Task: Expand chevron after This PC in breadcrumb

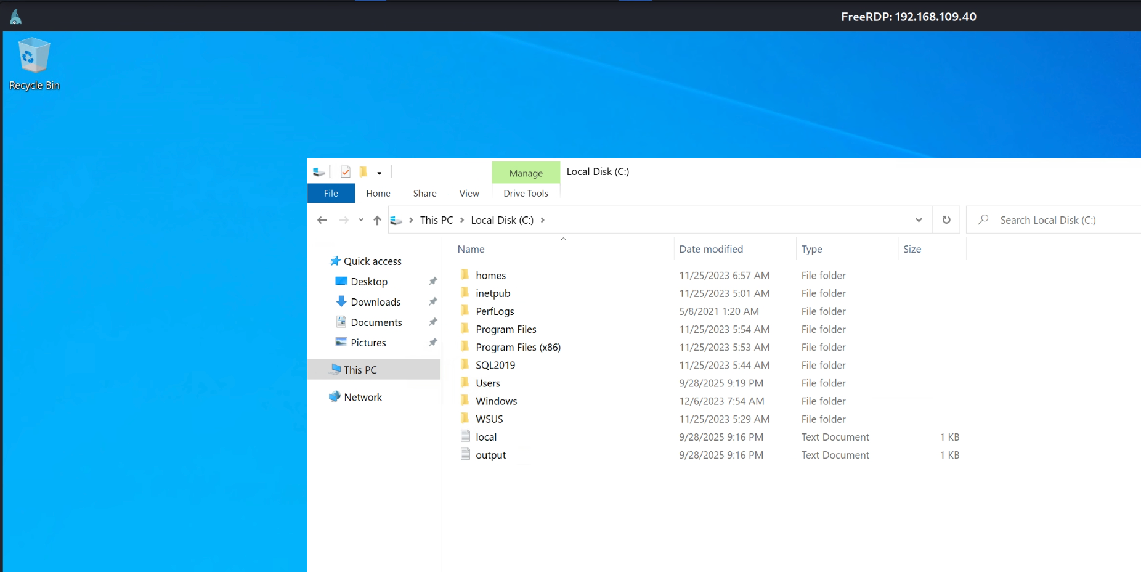Action: [462, 220]
